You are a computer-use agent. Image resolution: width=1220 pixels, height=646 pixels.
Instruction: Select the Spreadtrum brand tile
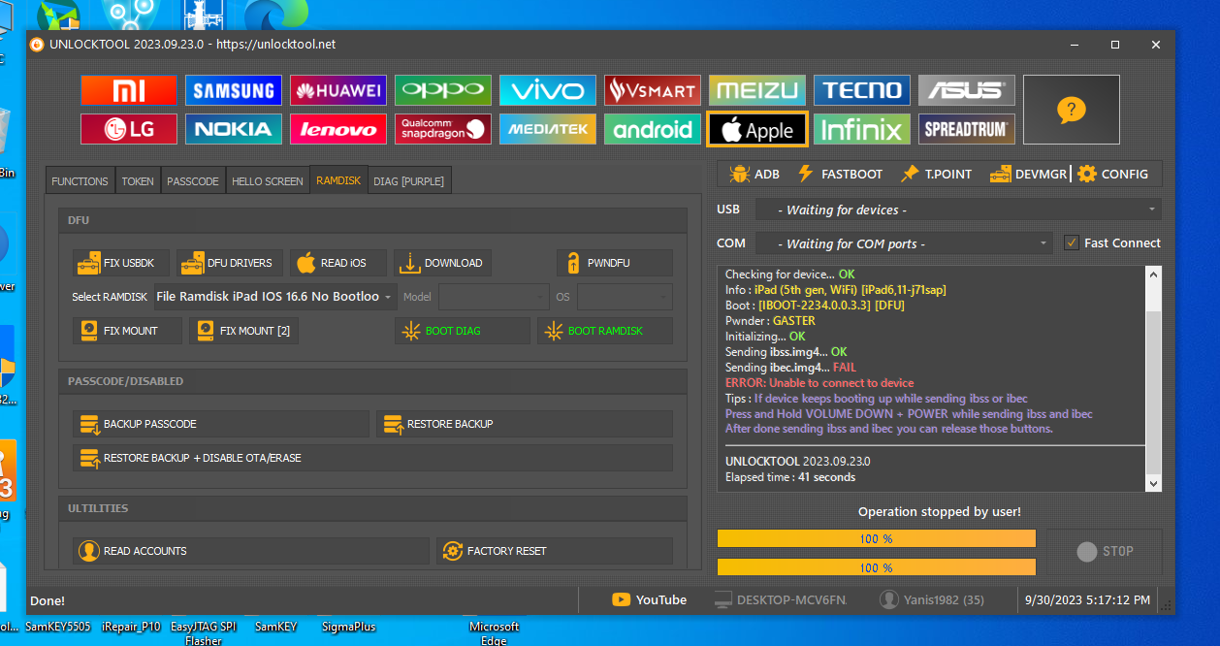pos(967,129)
